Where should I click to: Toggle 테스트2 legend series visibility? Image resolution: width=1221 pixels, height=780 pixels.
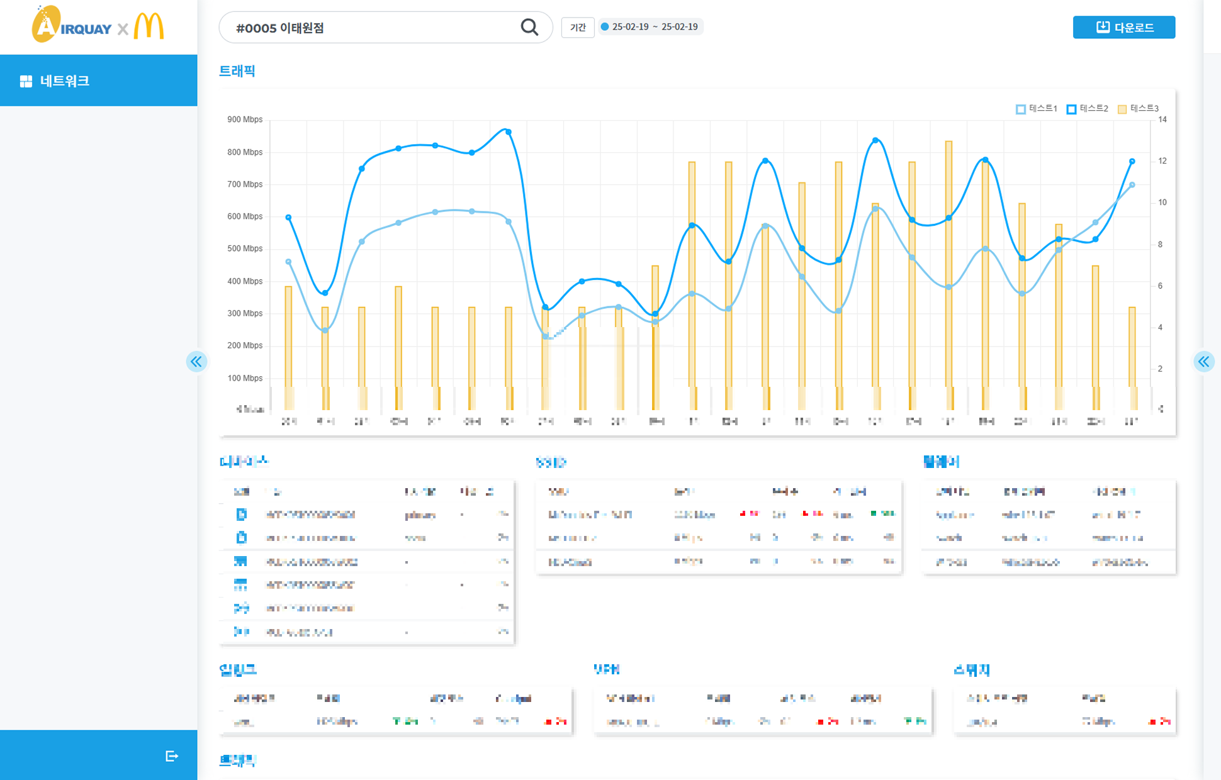[x=1087, y=109]
